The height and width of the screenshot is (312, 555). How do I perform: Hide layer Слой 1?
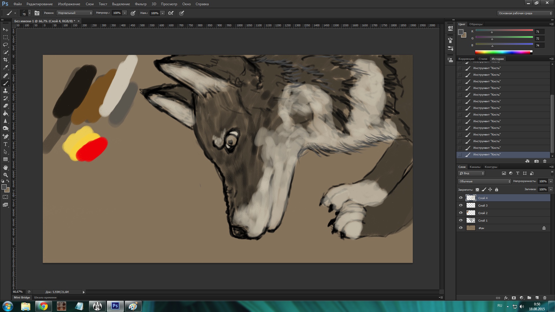pos(461,220)
